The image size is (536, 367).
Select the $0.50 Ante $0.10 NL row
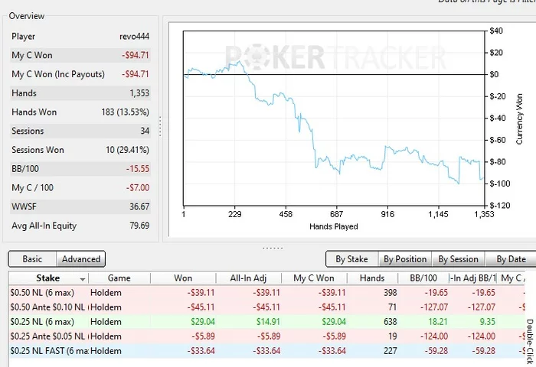(x=266, y=307)
